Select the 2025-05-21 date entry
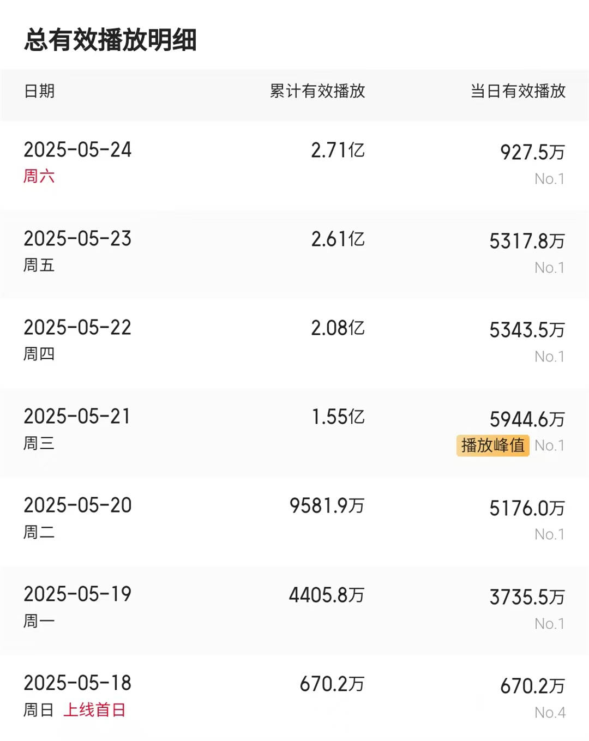Image resolution: width=589 pixels, height=741 pixels. tap(77, 417)
